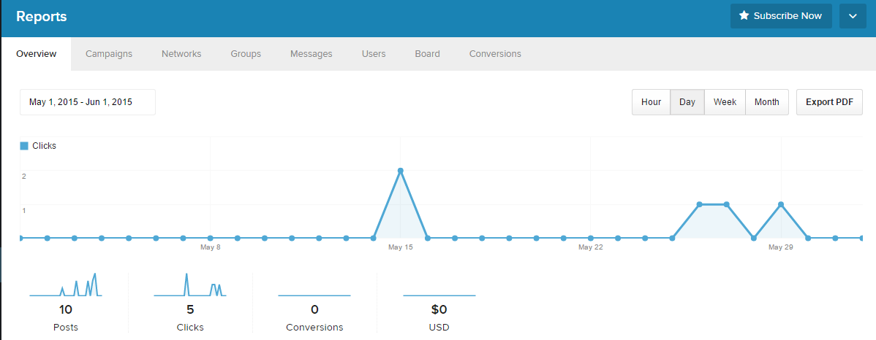Click the Posts sparkline chart

coord(66,285)
